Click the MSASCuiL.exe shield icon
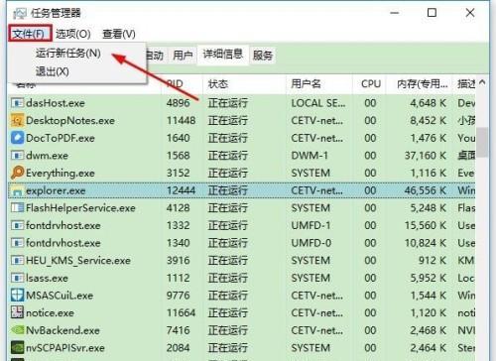This screenshot has width=496, height=361. pyautogui.click(x=17, y=296)
